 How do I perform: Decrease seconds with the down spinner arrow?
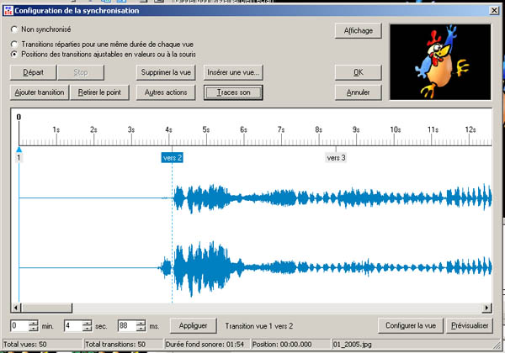(x=87, y=329)
